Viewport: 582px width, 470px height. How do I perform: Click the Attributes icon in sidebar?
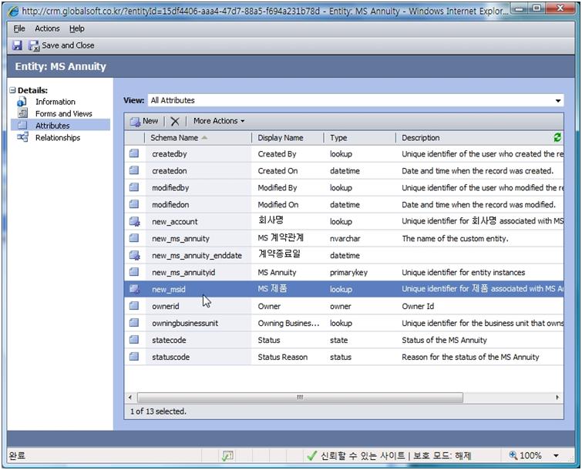click(x=22, y=125)
